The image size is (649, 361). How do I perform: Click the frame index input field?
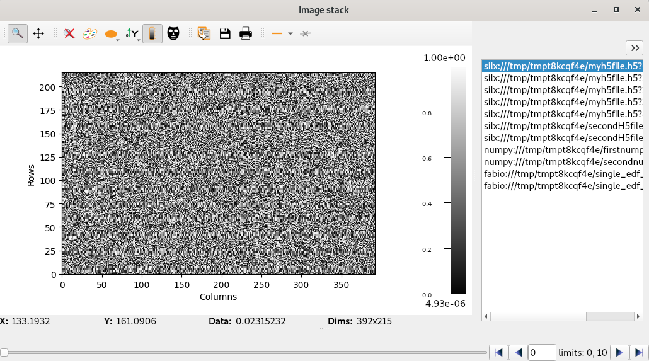pos(541,353)
